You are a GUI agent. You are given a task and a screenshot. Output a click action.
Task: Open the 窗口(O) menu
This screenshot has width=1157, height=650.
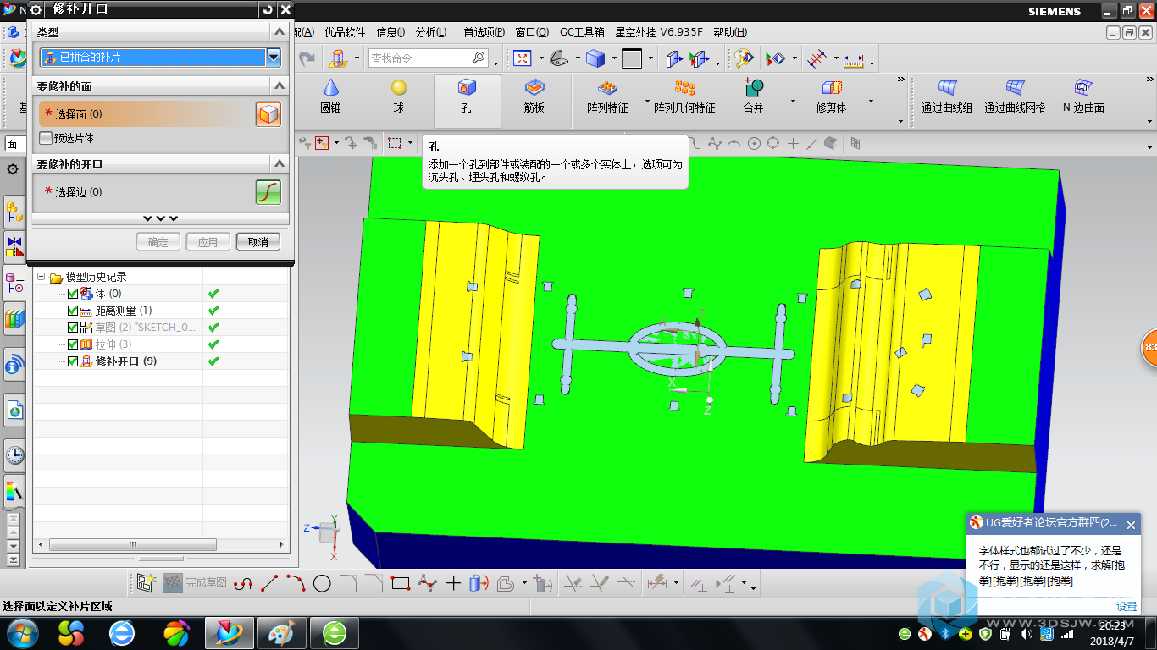[x=531, y=32]
